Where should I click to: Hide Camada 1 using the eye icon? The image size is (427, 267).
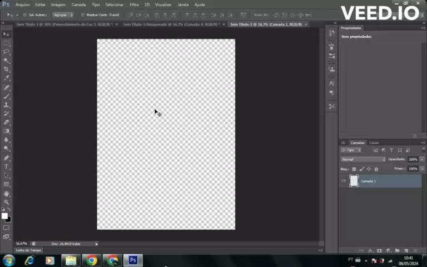pyautogui.click(x=344, y=181)
